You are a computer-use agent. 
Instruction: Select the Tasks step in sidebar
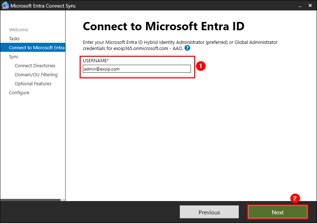tap(14, 39)
